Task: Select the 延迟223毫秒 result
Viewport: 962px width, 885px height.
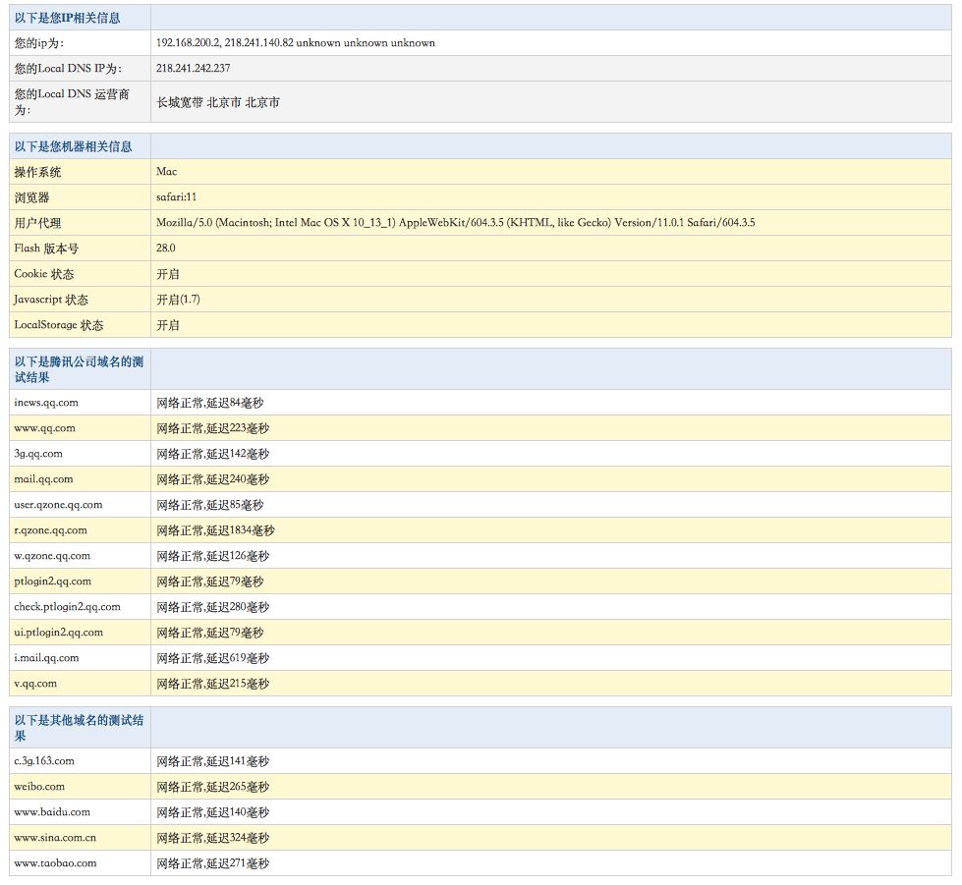Action: coord(238,428)
